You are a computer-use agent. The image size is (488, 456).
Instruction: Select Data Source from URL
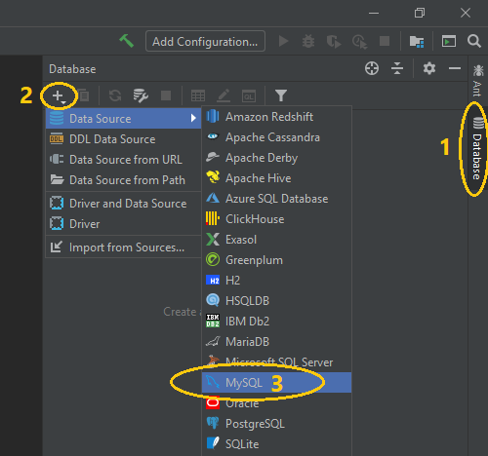[124, 160]
